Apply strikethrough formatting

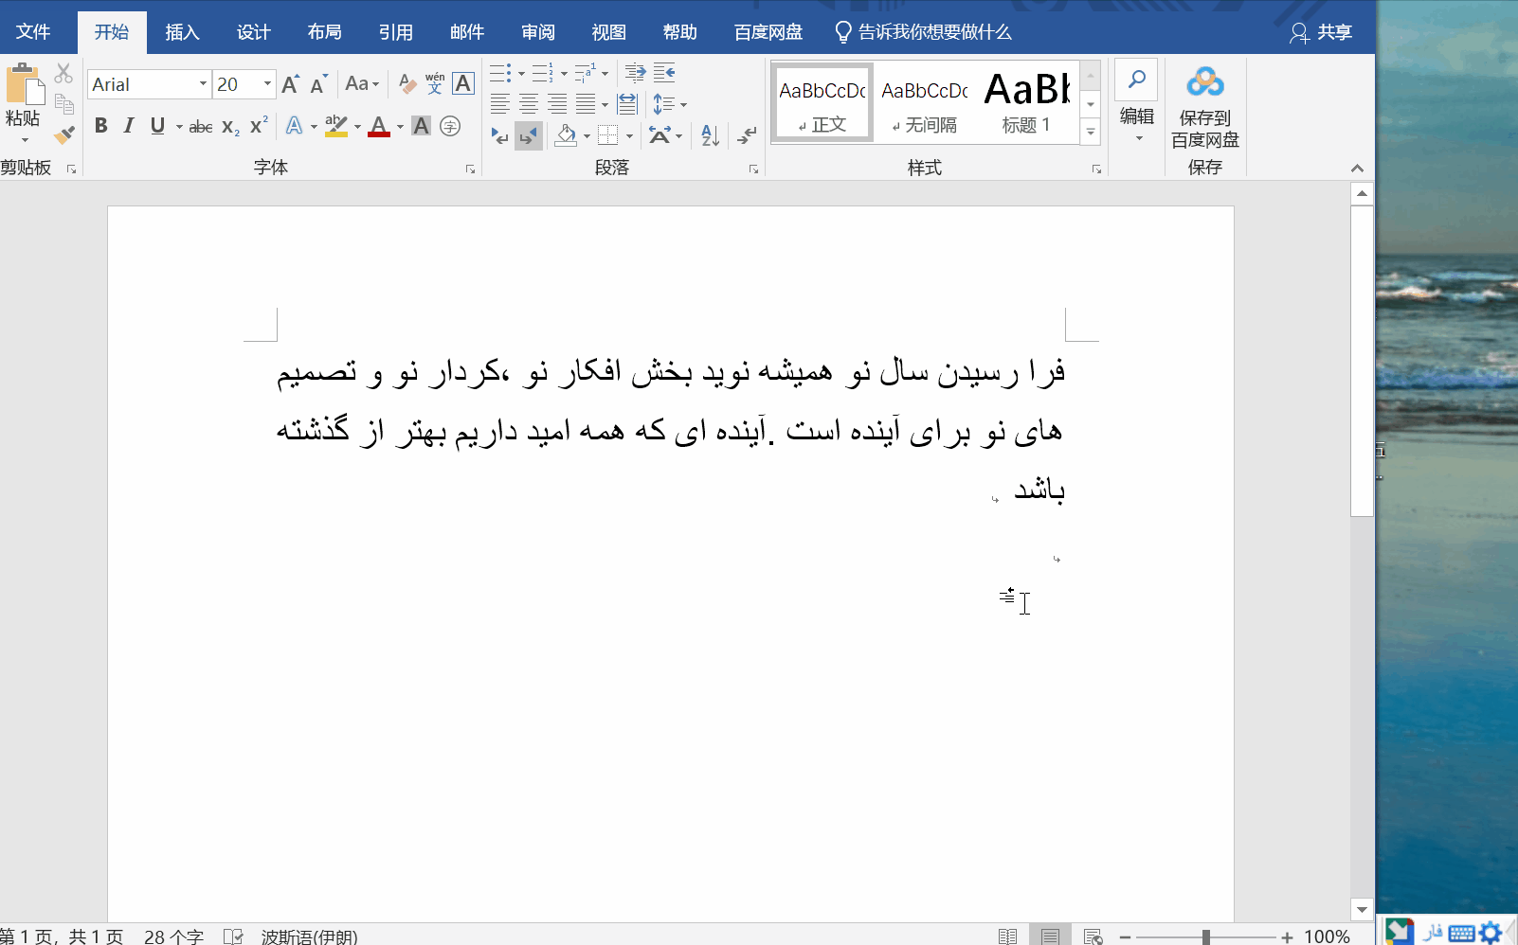[x=201, y=126]
